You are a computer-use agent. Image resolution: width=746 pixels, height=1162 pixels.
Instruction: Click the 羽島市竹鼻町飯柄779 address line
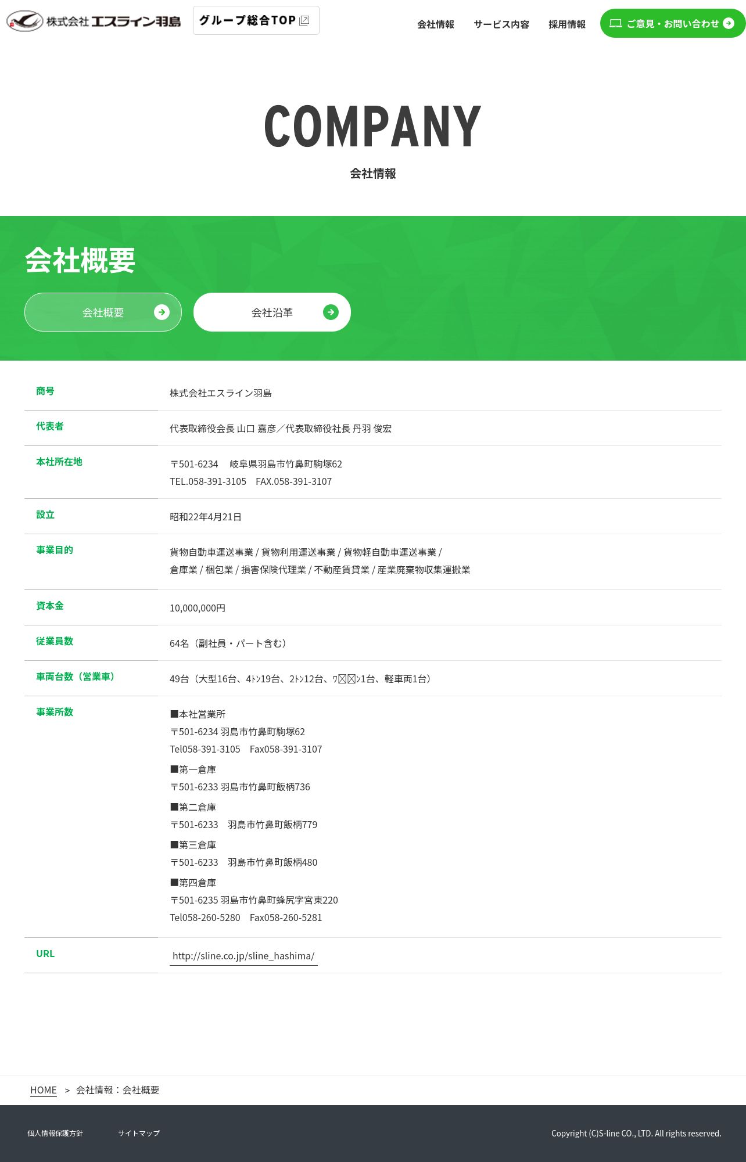click(x=243, y=825)
